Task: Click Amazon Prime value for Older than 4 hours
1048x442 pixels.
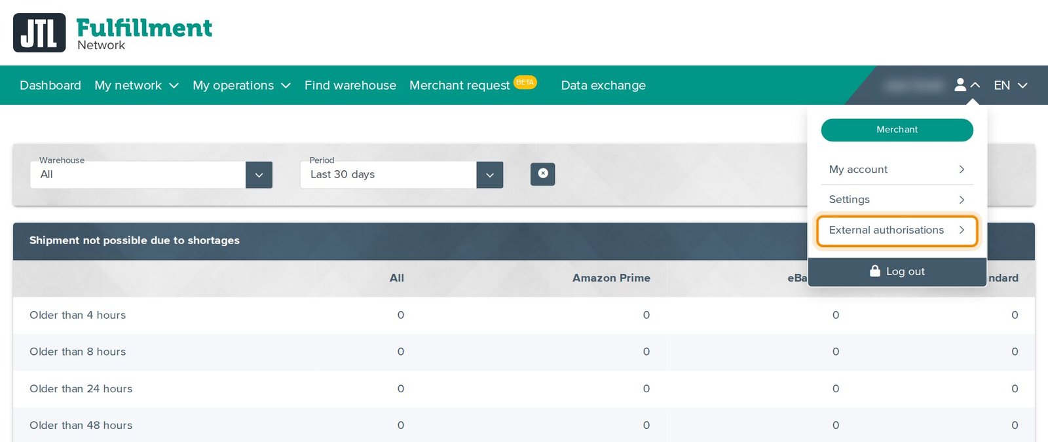Action: point(646,315)
